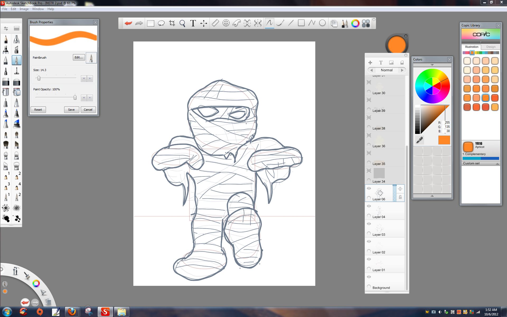This screenshot has width=507, height=317.
Task: Select the Lasso selection tool
Action: pos(161,23)
